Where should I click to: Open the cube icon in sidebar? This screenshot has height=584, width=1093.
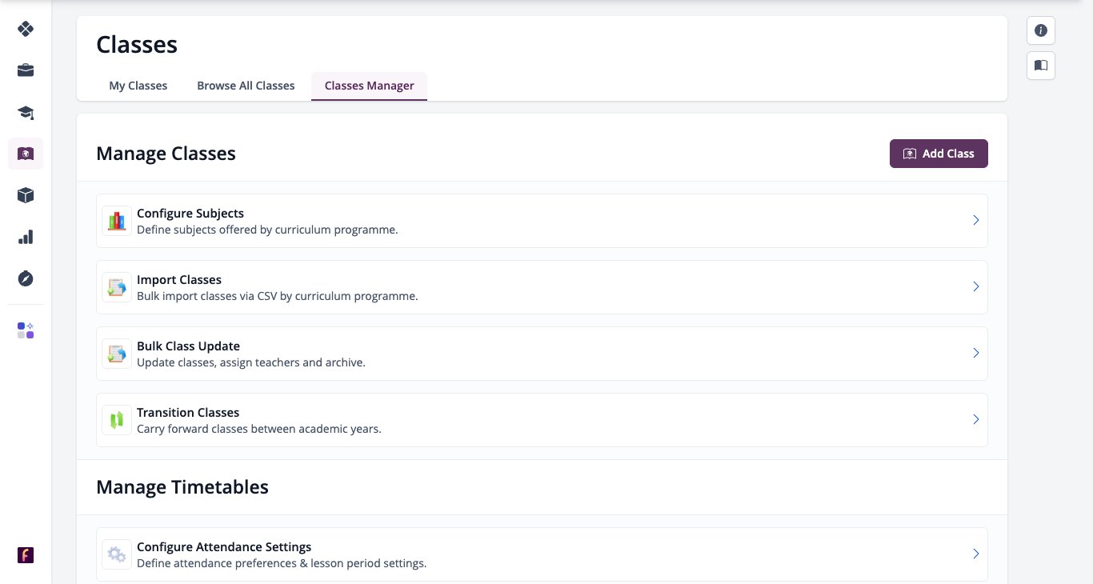pyautogui.click(x=26, y=195)
